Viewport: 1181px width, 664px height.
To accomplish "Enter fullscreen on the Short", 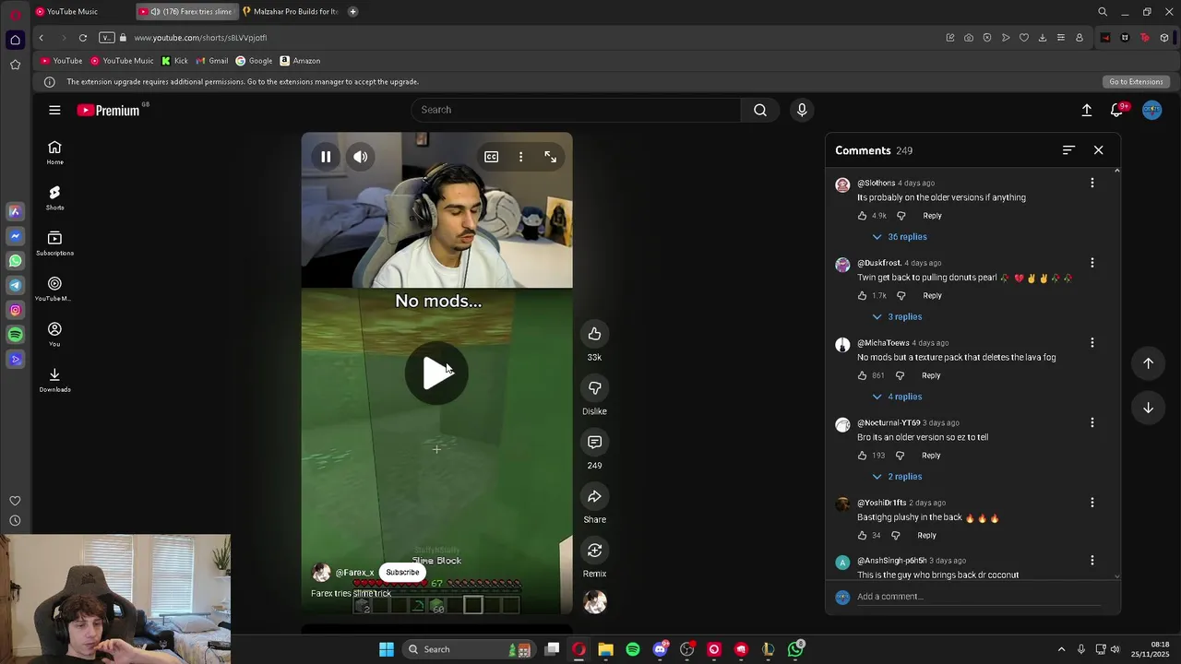I will click(x=550, y=157).
